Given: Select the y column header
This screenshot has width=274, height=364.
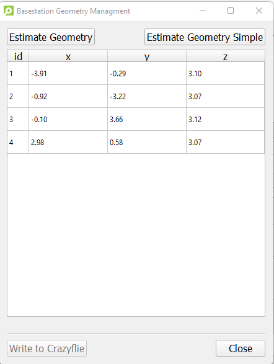Looking at the screenshot, I should [147, 56].
